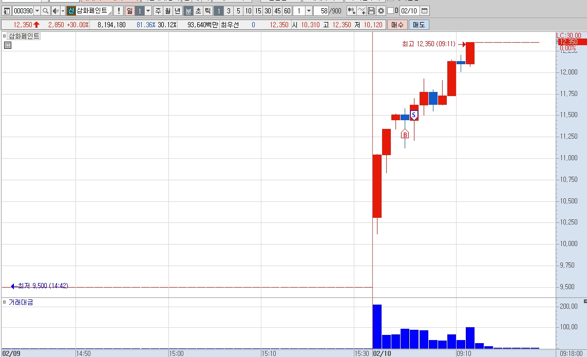Click the 삼화페인트 stock name field
The height and width of the screenshot is (357, 587).
coord(94,11)
